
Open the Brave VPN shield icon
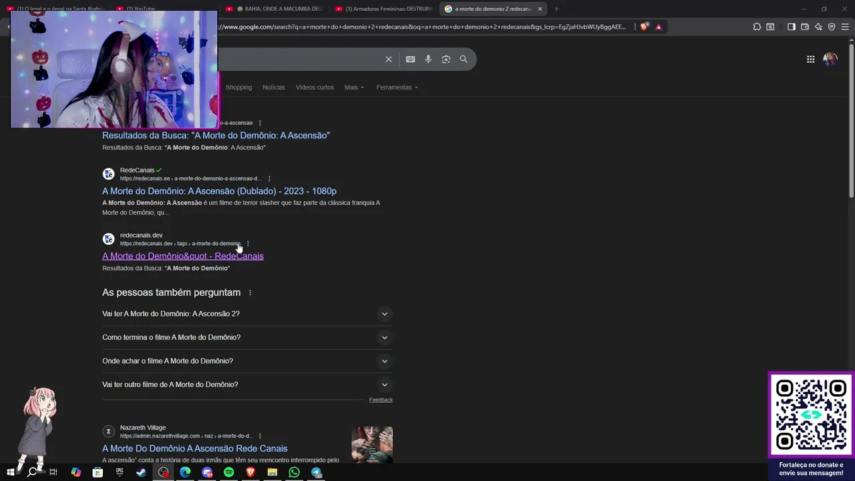tap(832, 27)
